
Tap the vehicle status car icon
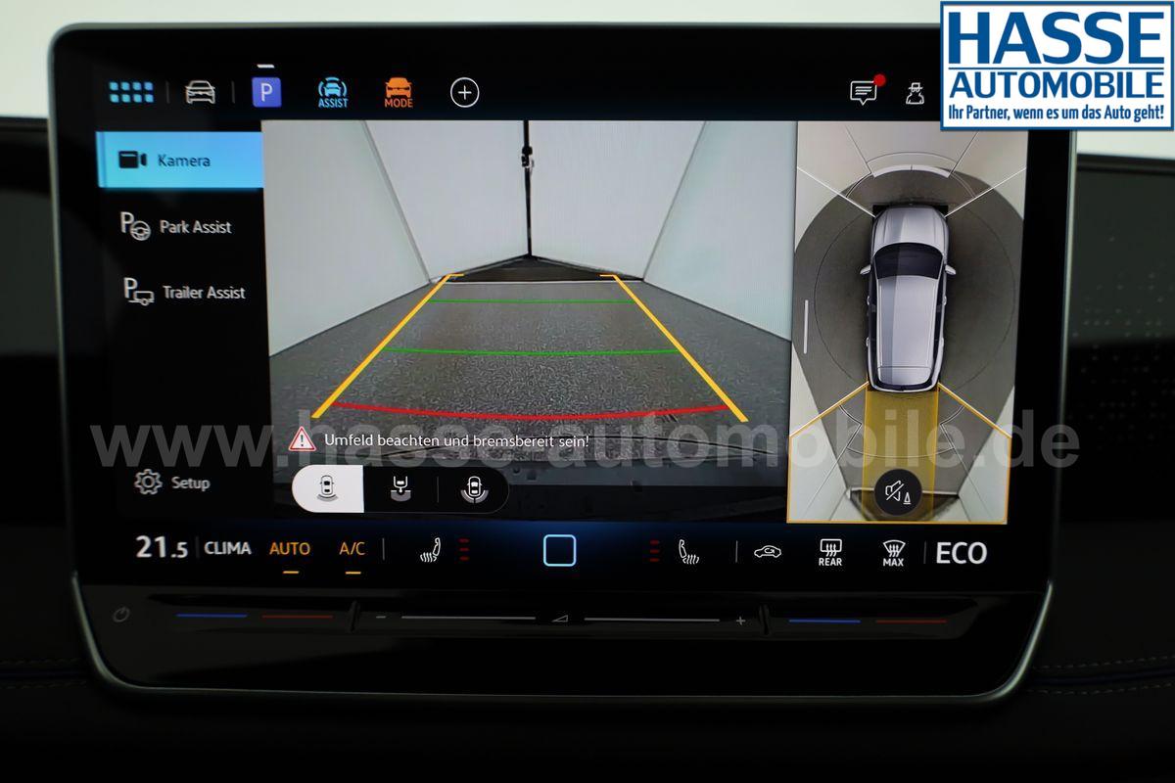(x=200, y=92)
